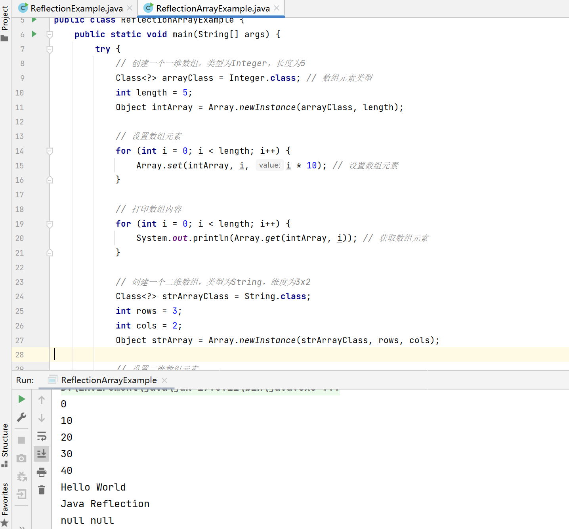Click 'System.out.println' on line 20
The height and width of the screenshot is (529, 569).
pyautogui.click(x=183, y=238)
